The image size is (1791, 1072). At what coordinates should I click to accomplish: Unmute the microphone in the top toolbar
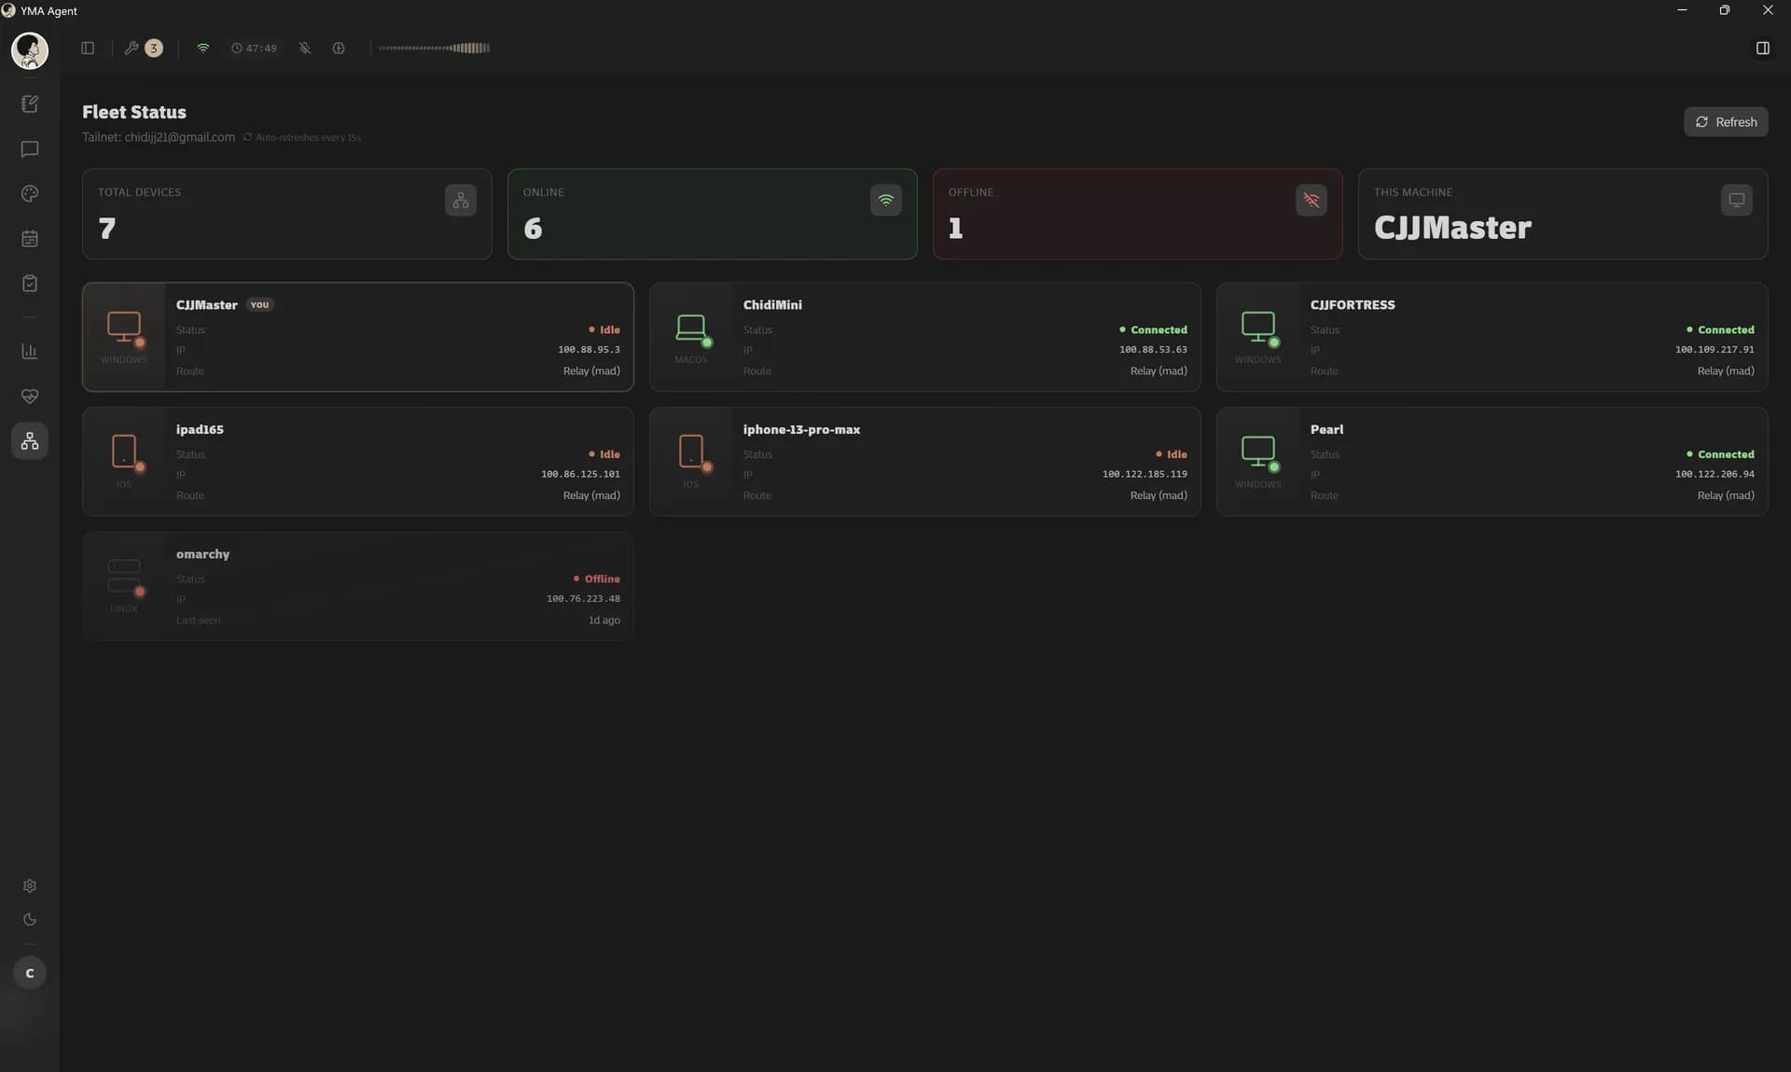(x=304, y=48)
